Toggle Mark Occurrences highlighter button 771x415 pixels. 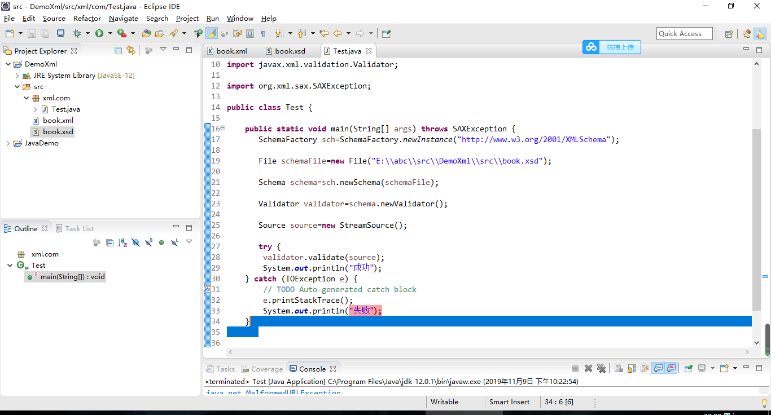tap(211, 34)
